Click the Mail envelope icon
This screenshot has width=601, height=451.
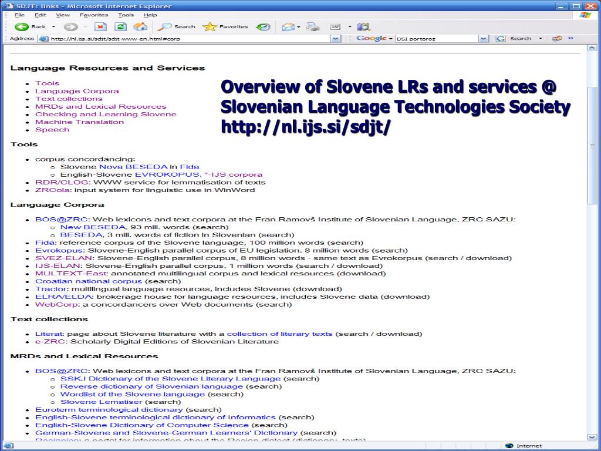[288, 26]
